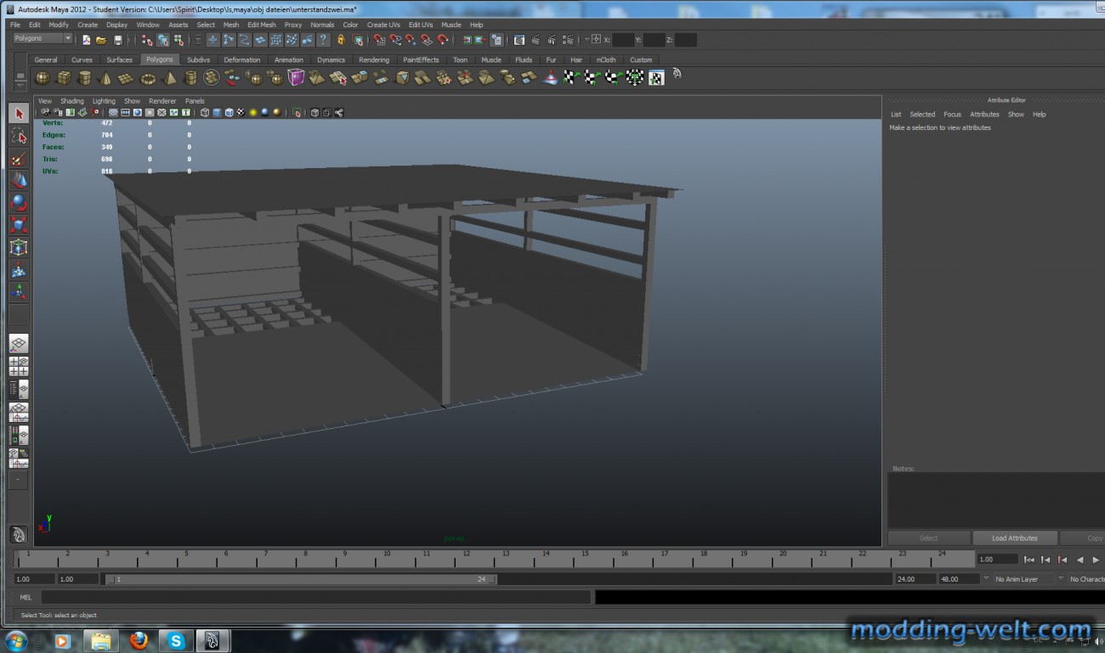Toggle select by hierarchy mode
The width and height of the screenshot is (1105, 653).
click(x=148, y=40)
